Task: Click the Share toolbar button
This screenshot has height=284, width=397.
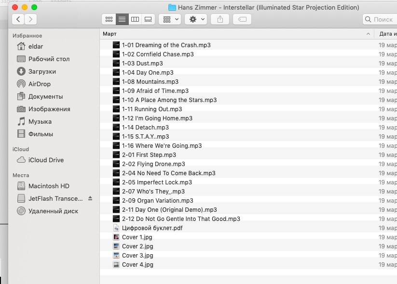Action: tap(220, 19)
